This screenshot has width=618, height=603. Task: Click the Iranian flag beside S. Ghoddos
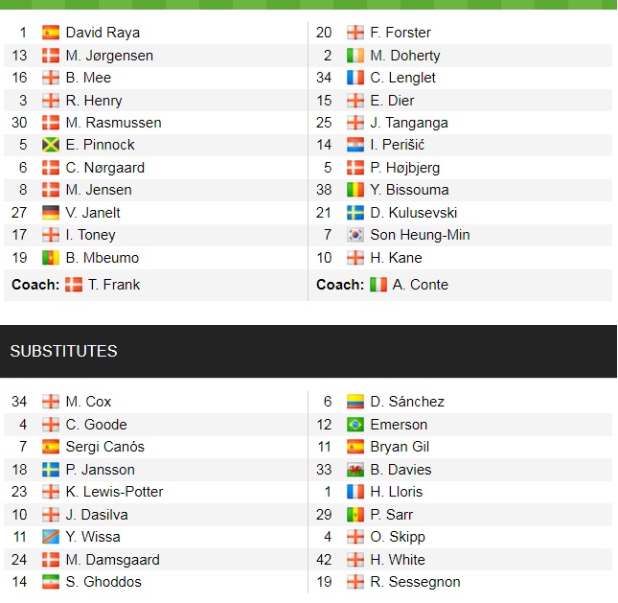[51, 582]
